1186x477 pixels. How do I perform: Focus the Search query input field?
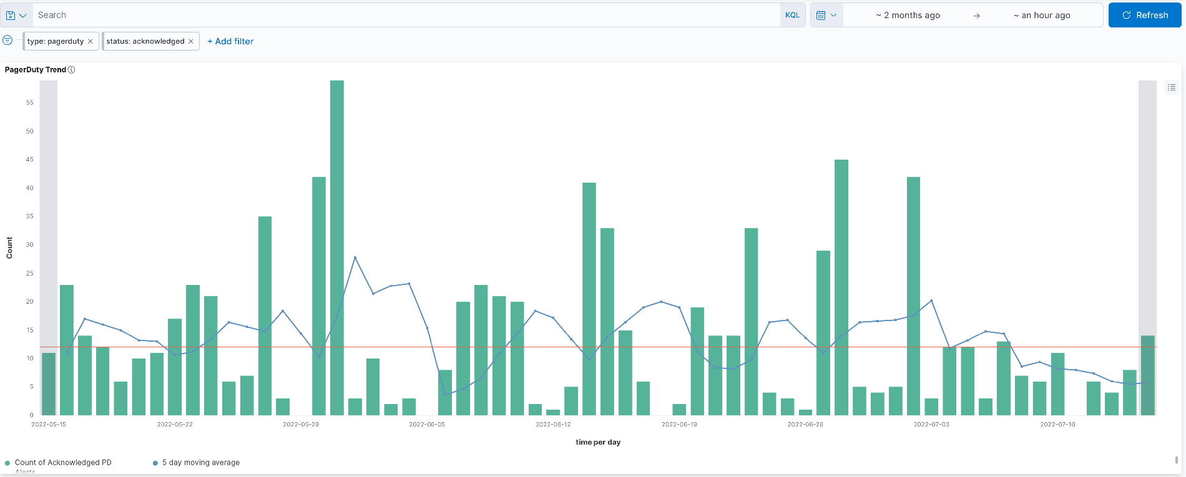tap(406, 15)
